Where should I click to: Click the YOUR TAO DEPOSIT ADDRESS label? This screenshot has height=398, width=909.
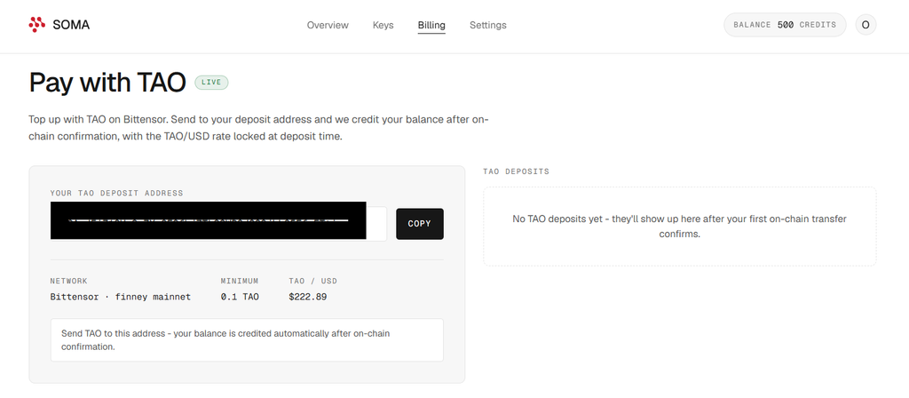click(x=116, y=193)
